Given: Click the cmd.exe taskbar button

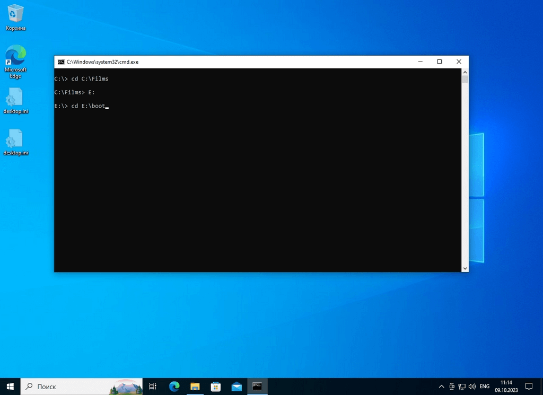Looking at the screenshot, I should coord(257,387).
